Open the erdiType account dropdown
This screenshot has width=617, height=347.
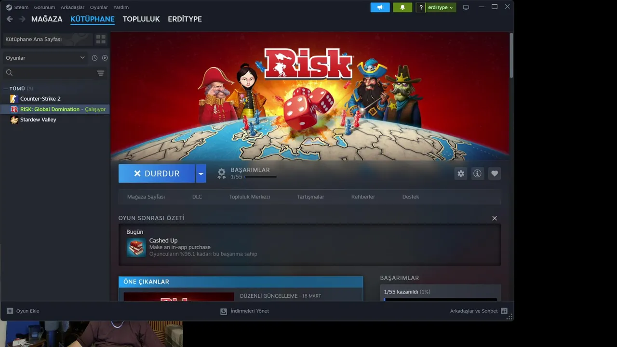[x=441, y=8]
